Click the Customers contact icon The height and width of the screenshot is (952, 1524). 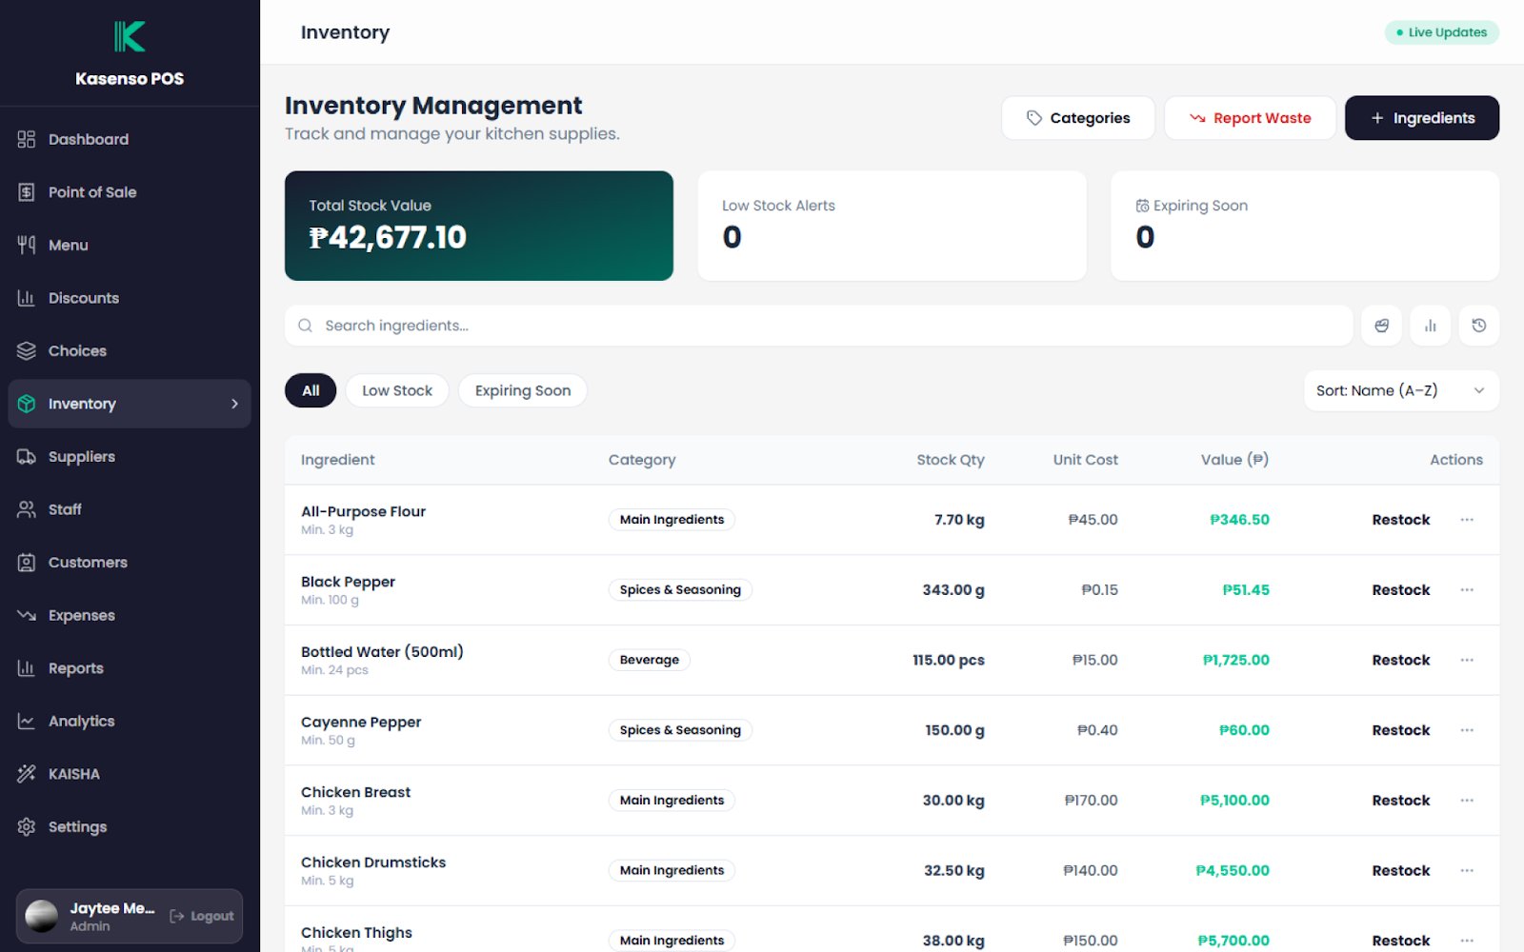27,563
